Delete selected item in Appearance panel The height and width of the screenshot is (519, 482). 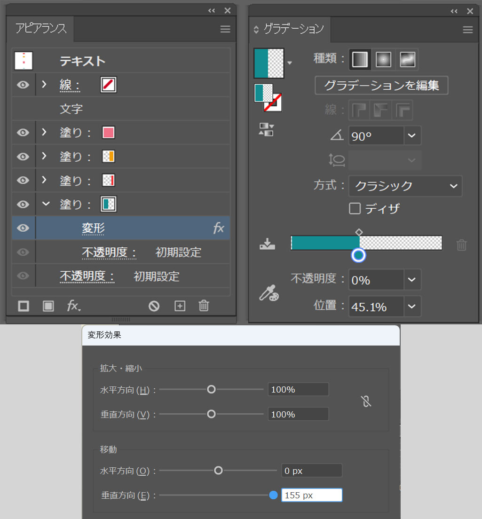tap(204, 306)
